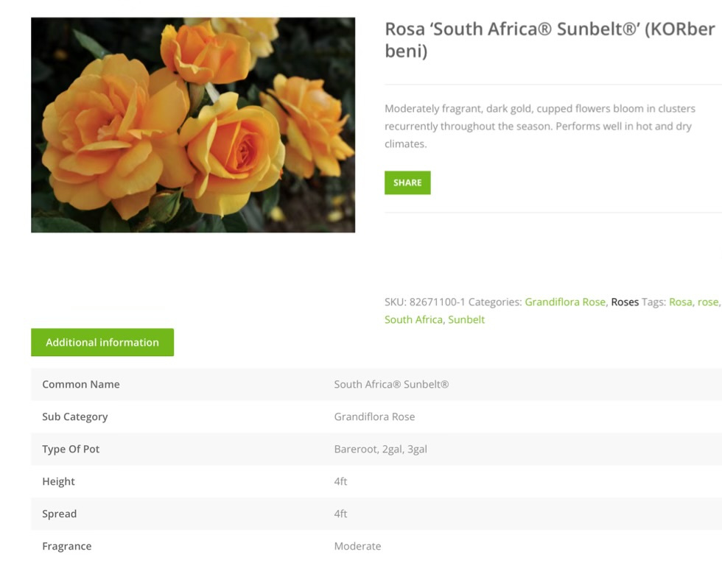The width and height of the screenshot is (722, 568).
Task: Click the Sub Category row label
Action: 75,417
